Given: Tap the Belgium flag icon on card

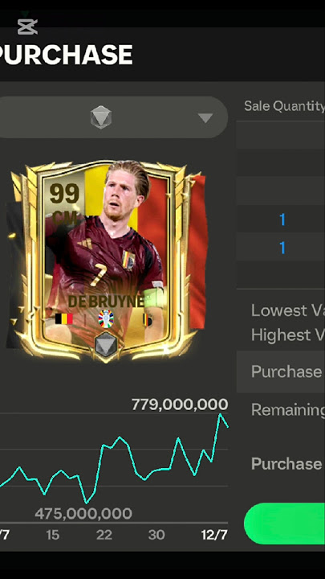Looking at the screenshot, I should click(63, 318).
